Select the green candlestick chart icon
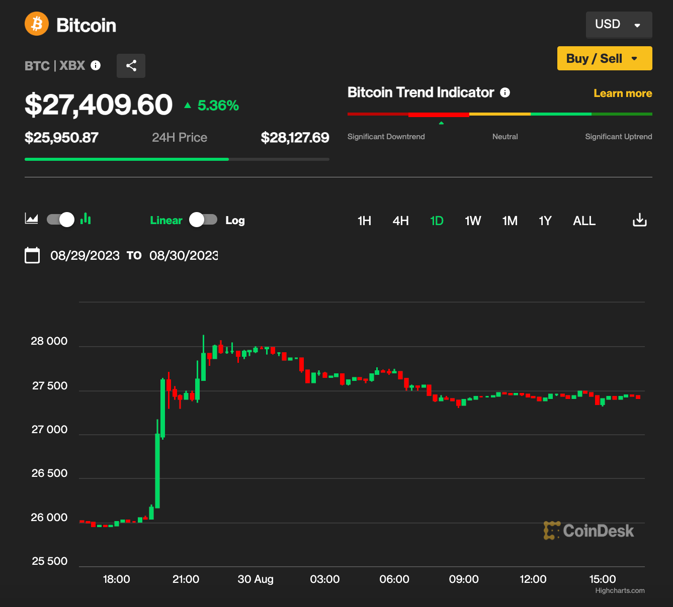The image size is (673, 607). tap(86, 218)
